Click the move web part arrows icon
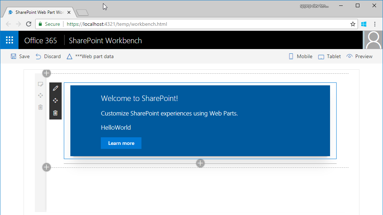Screen dimensions: 383x215 pyautogui.click(x=55, y=101)
